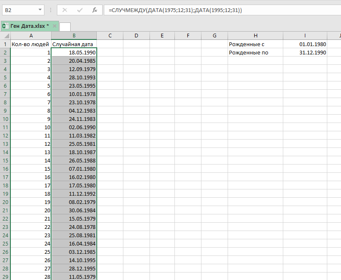Screen dimensions: 341x280
Task: Select row 15 header
Action: [x=5, y=160]
